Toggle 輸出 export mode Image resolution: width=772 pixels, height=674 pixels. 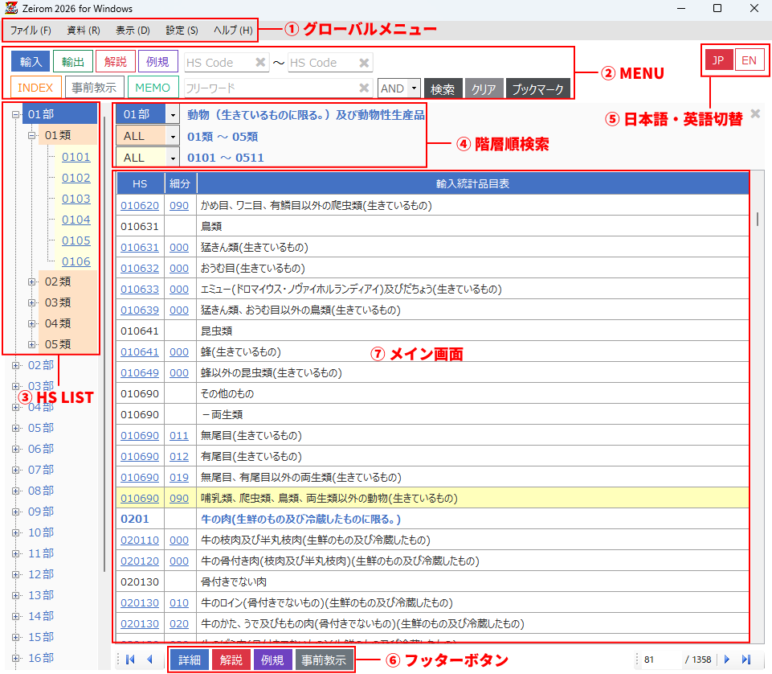click(x=73, y=62)
